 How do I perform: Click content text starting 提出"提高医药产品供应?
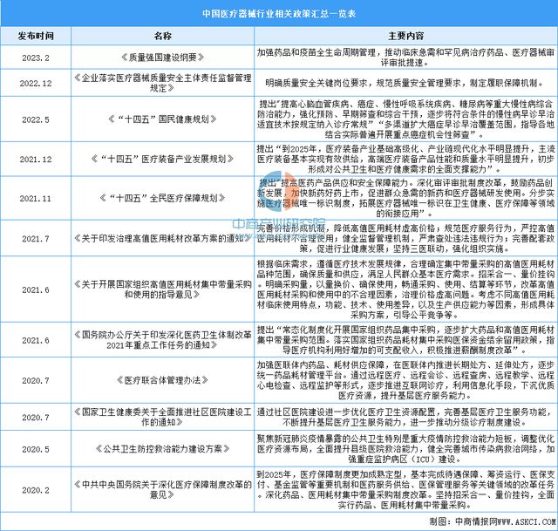(x=405, y=198)
